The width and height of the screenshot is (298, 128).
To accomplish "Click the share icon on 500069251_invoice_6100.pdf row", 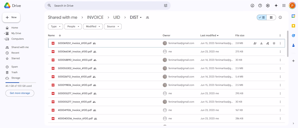I will coord(255,43).
